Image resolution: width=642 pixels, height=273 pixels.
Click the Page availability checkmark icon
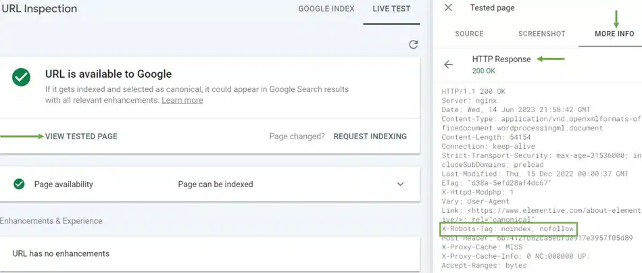pyautogui.click(x=19, y=184)
